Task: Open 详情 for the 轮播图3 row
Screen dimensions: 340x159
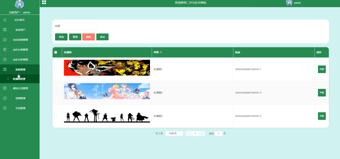Action: (322, 116)
